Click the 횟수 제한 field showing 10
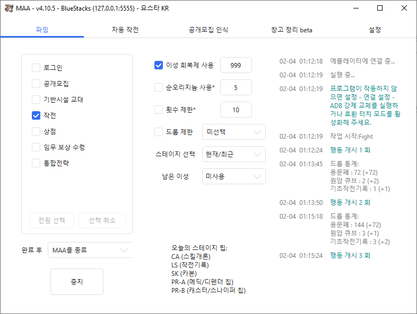The width and height of the screenshot is (417, 314). coord(236,110)
